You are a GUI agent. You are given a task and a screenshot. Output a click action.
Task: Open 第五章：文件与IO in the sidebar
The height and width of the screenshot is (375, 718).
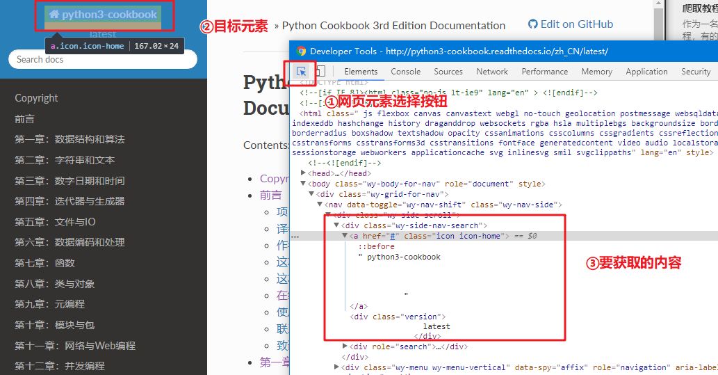coord(55,222)
